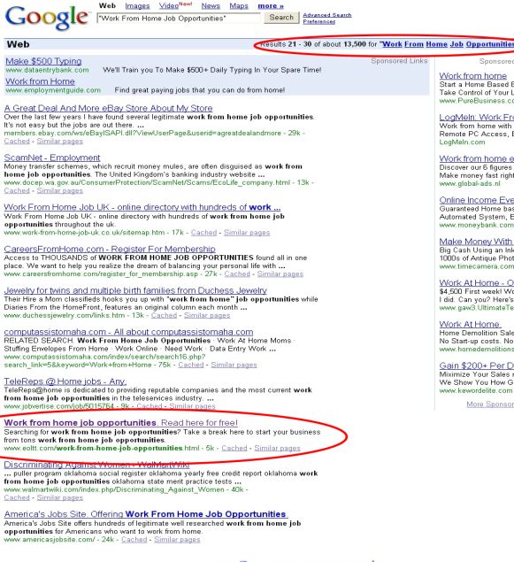Open the LogMeIn sidebar ad

pos(476,118)
